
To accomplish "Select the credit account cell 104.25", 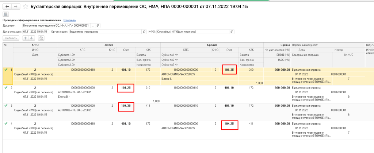I will tap(229, 124).
